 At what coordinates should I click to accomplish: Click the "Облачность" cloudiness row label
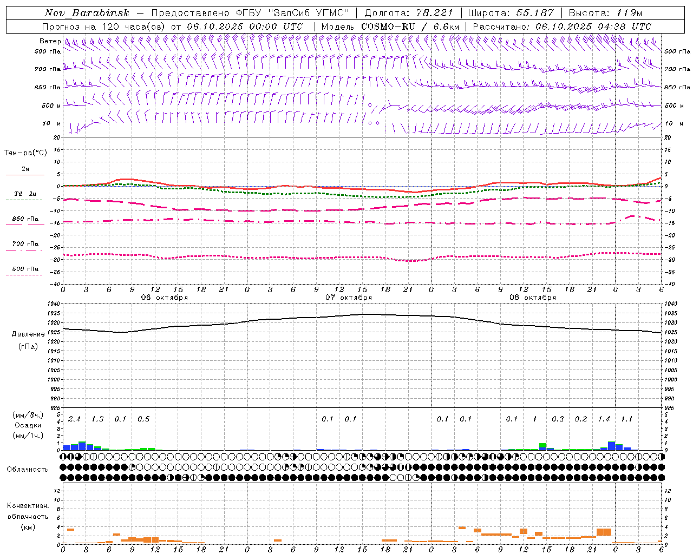tap(28, 470)
